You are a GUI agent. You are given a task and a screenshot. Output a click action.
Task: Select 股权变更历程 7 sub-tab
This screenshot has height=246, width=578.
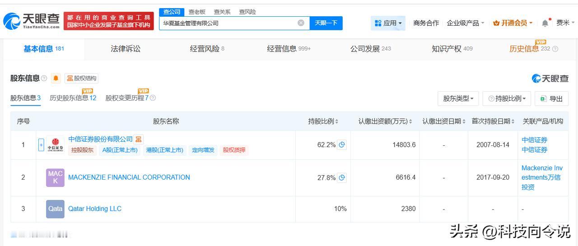click(x=127, y=98)
